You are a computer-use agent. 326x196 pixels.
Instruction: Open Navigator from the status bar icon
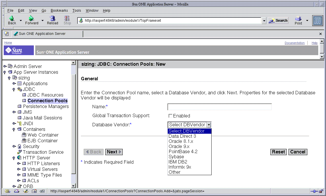click(x=8, y=191)
